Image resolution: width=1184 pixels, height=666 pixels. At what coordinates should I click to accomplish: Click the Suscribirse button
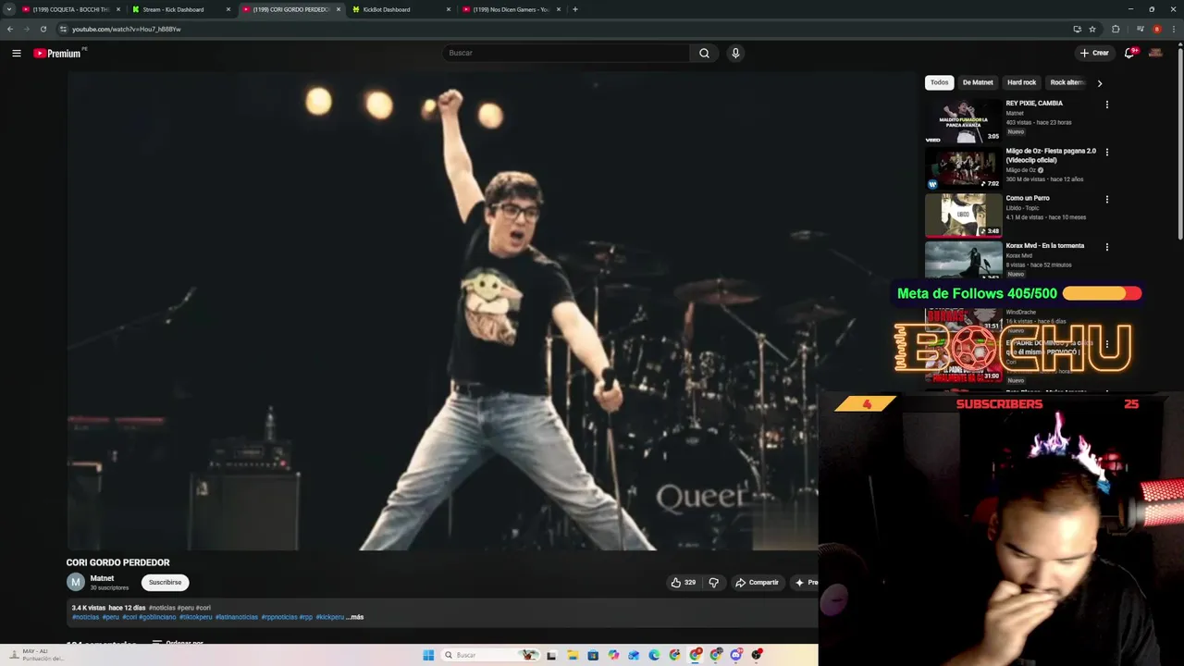166,582
